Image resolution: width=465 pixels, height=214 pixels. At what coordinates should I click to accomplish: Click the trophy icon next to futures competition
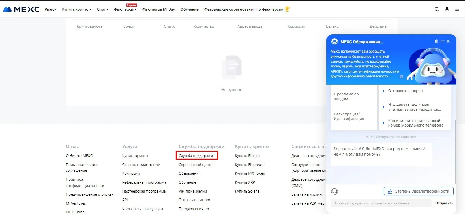287,9
